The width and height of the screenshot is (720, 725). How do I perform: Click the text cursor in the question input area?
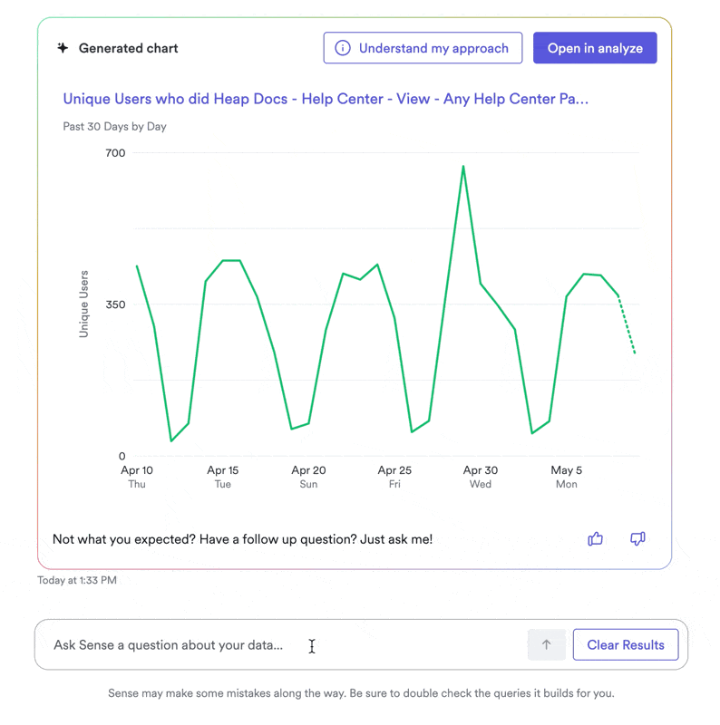pyautogui.click(x=312, y=645)
